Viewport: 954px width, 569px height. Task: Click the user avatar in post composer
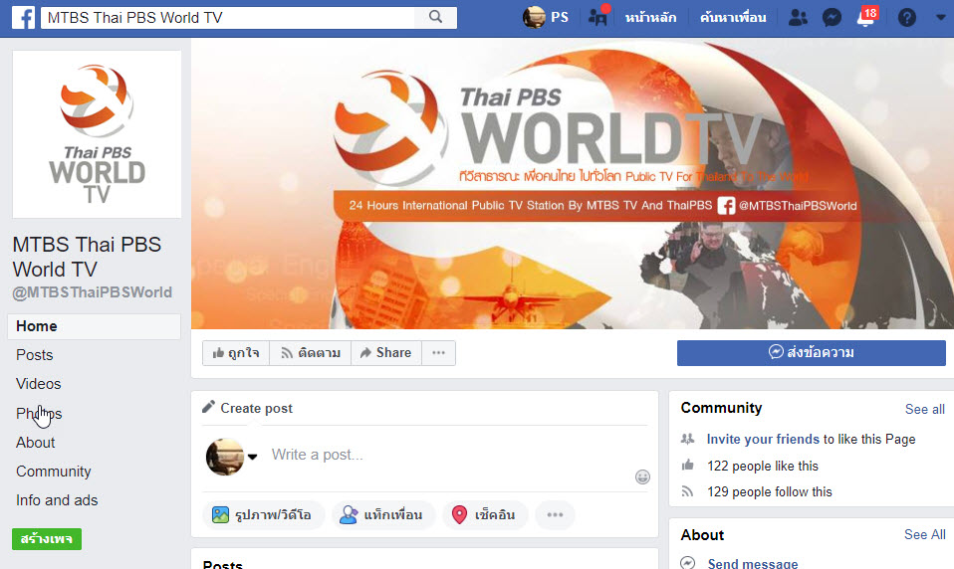224,457
